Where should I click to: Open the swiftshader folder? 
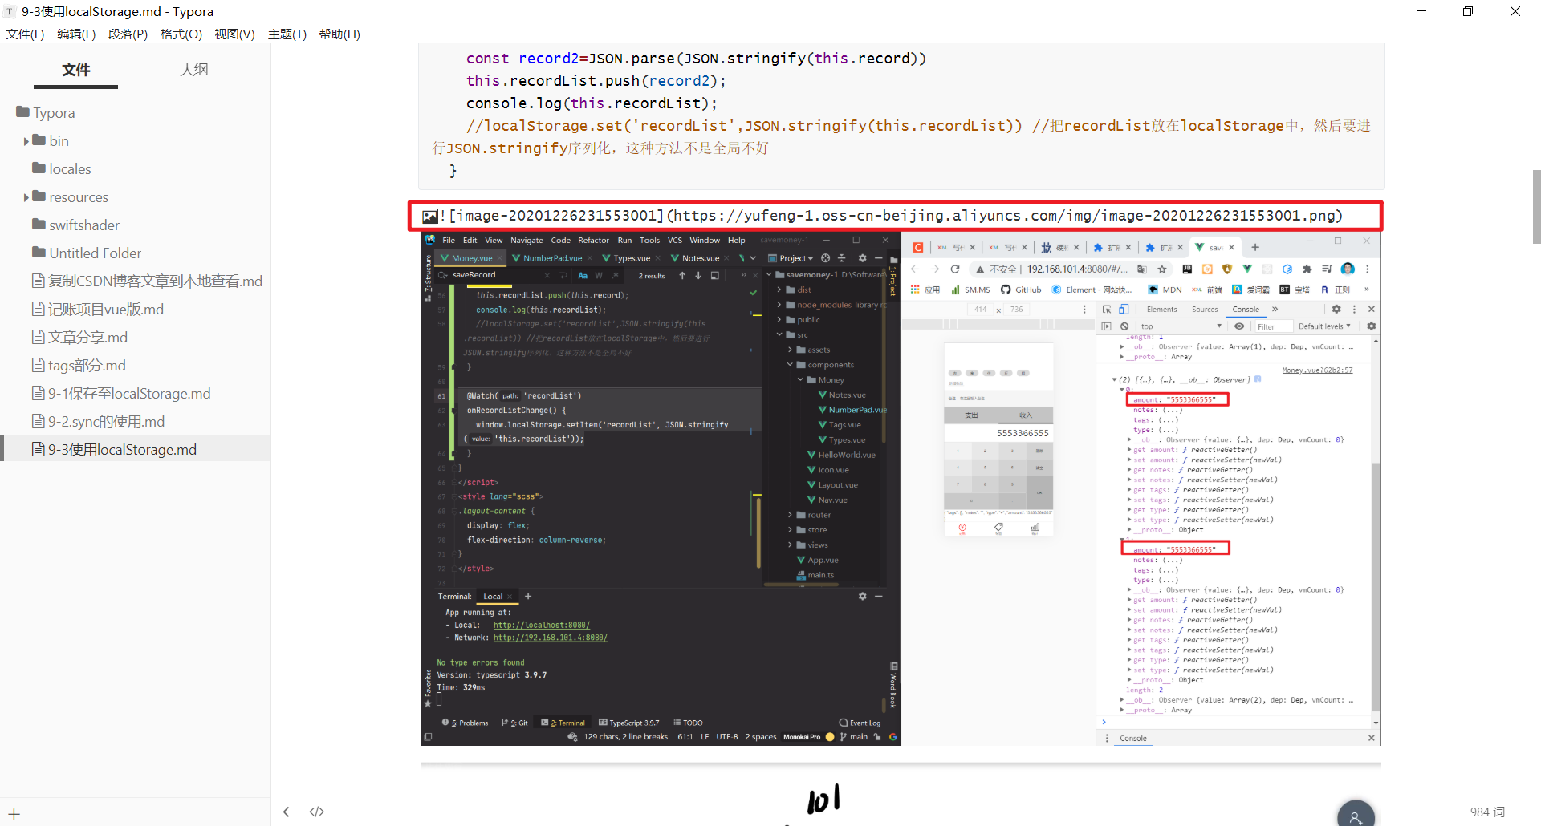75,225
